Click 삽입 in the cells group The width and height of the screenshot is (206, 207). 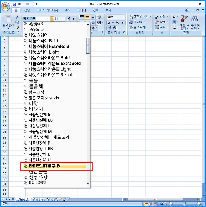click(x=161, y=17)
